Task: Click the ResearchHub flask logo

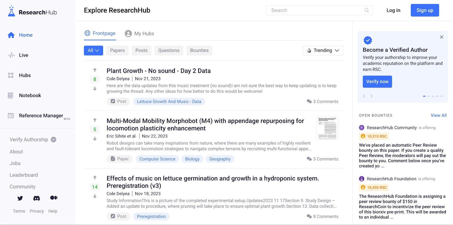Action: coord(32,12)
